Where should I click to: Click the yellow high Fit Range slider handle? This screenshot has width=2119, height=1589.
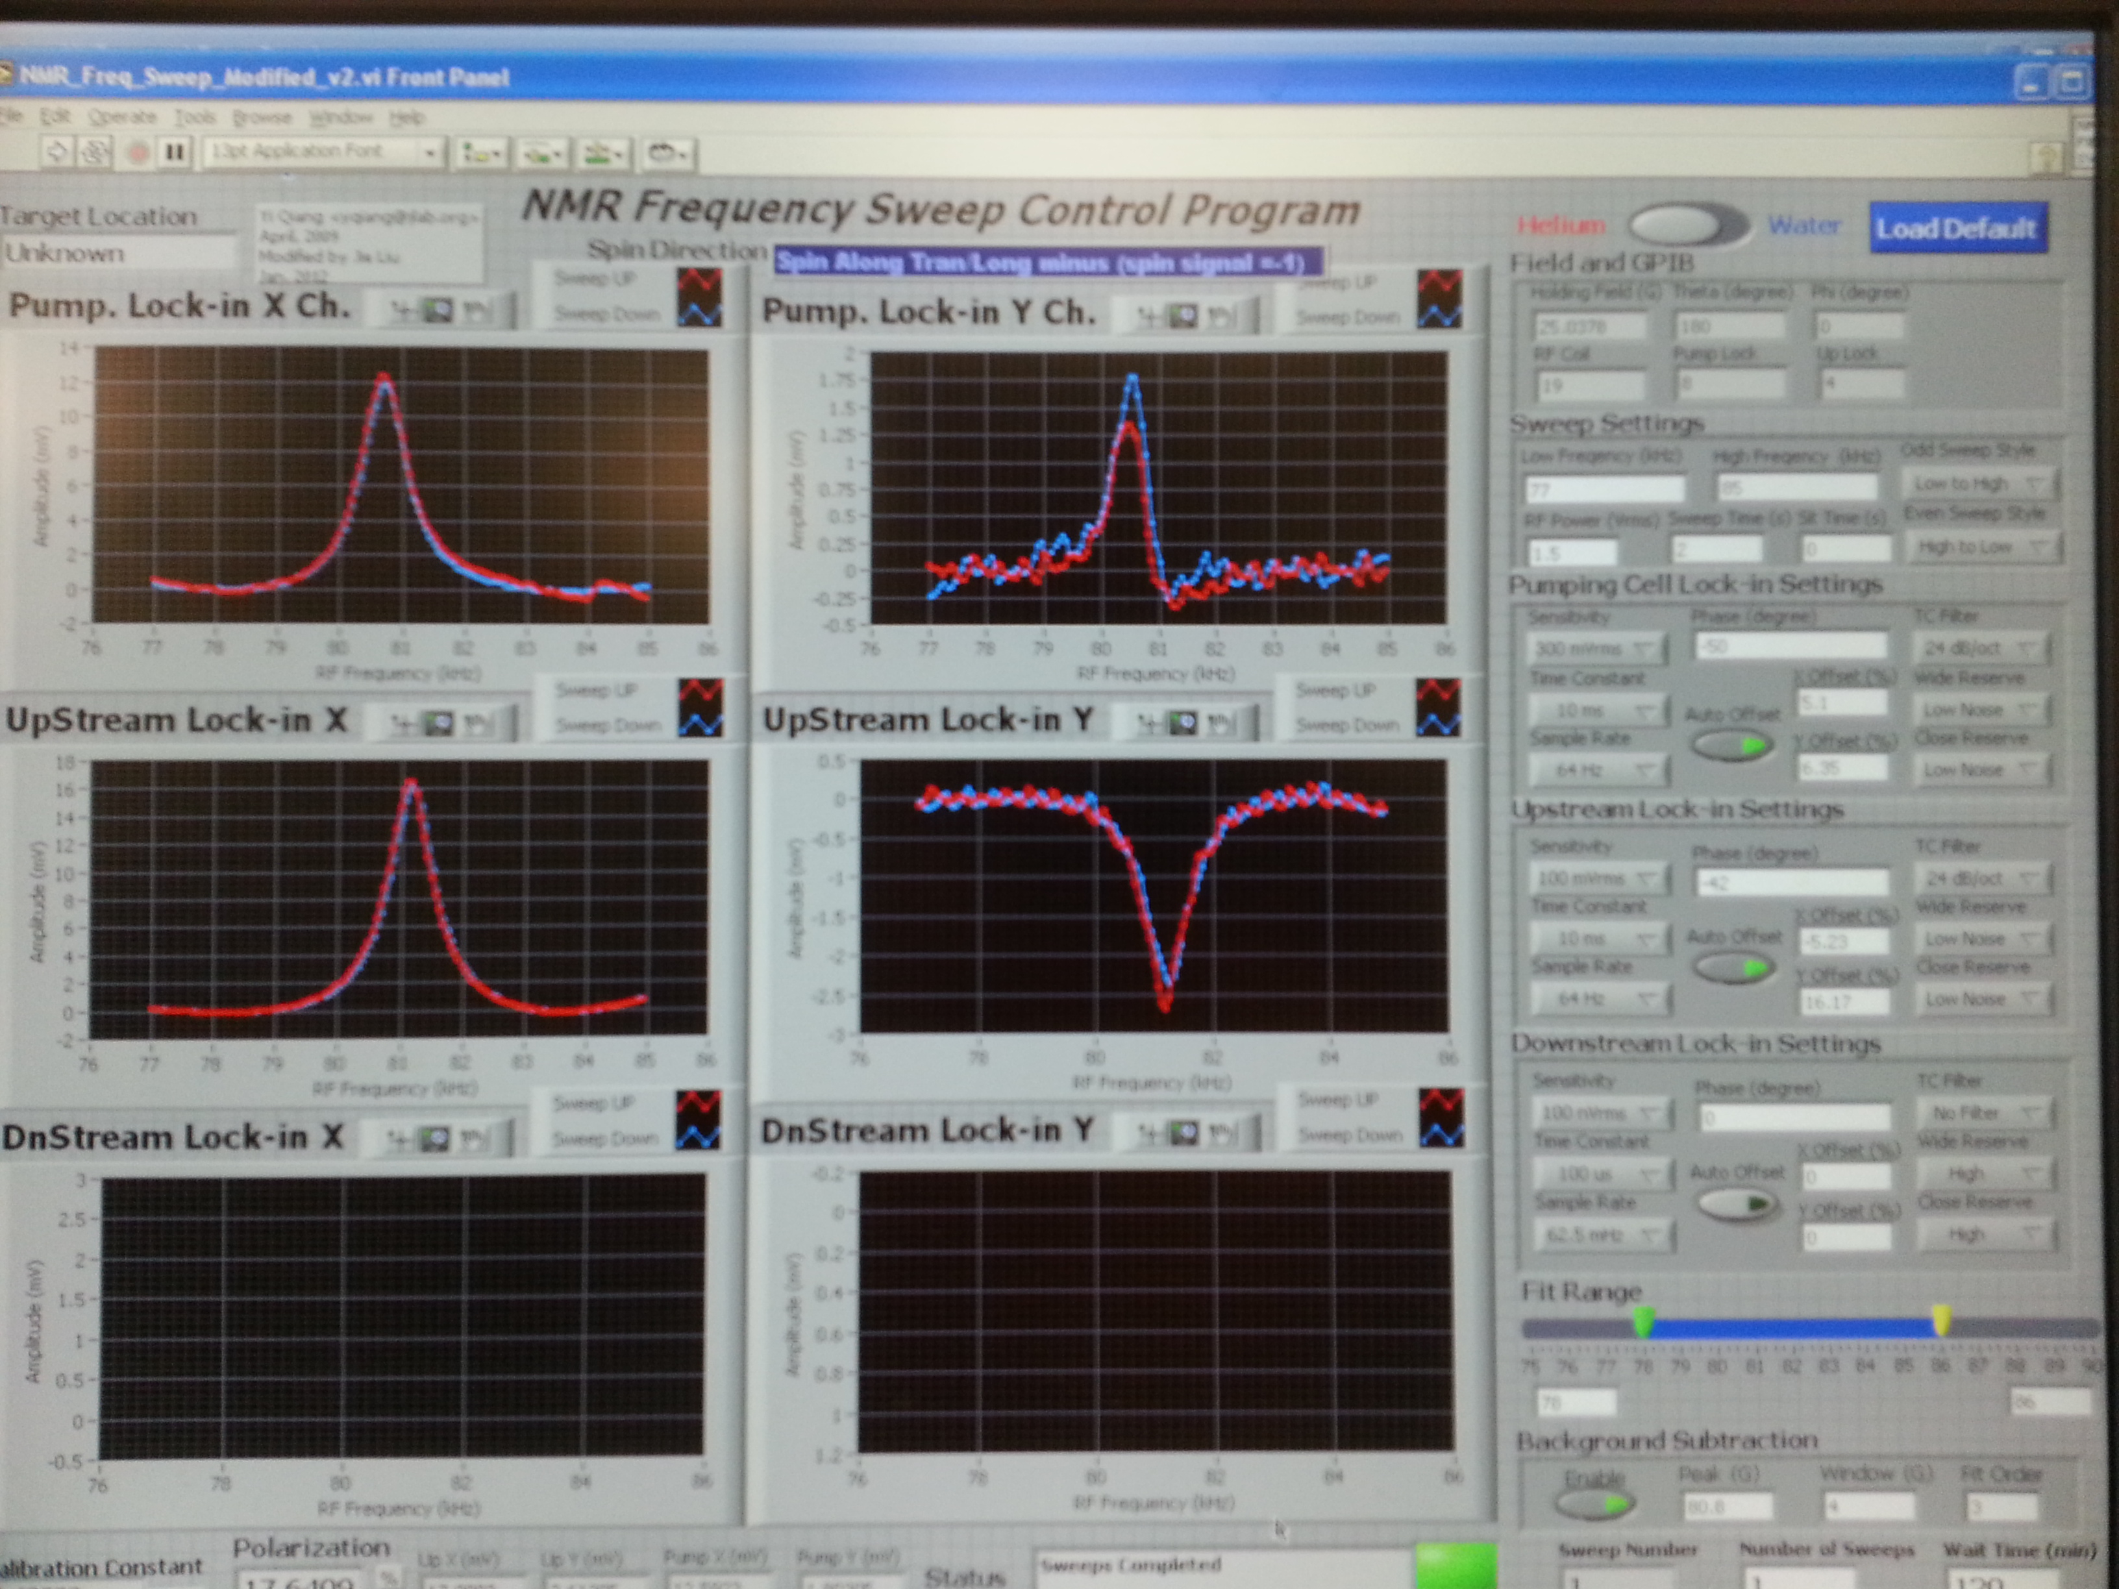1941,1321
